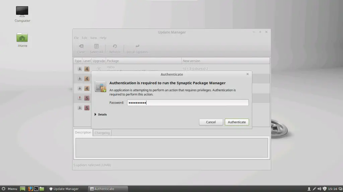Click the Password input field
The height and width of the screenshot is (192, 343).
188,103
